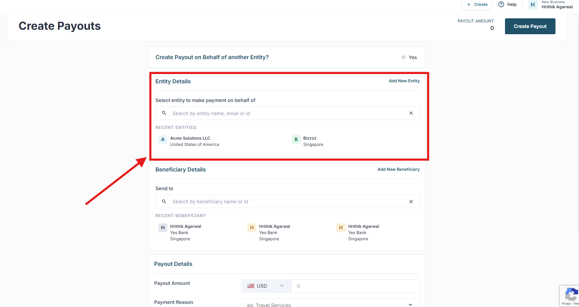The width and height of the screenshot is (579, 307).
Task: Click the A avatar for Acme Solutions
Action: [x=163, y=139]
